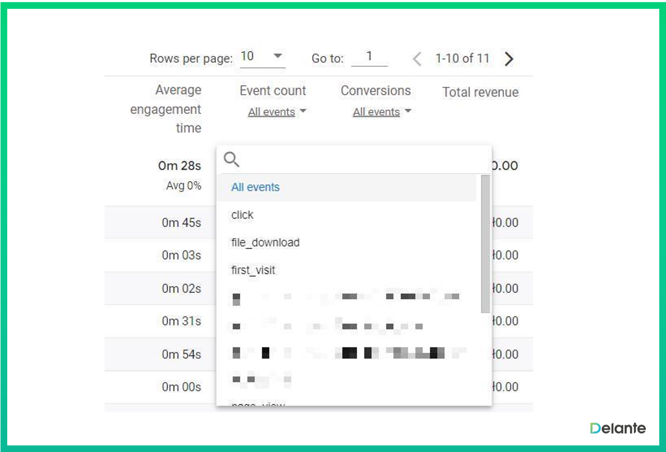Click the Event count column header
This screenshot has height=452, width=666.
coord(273,91)
